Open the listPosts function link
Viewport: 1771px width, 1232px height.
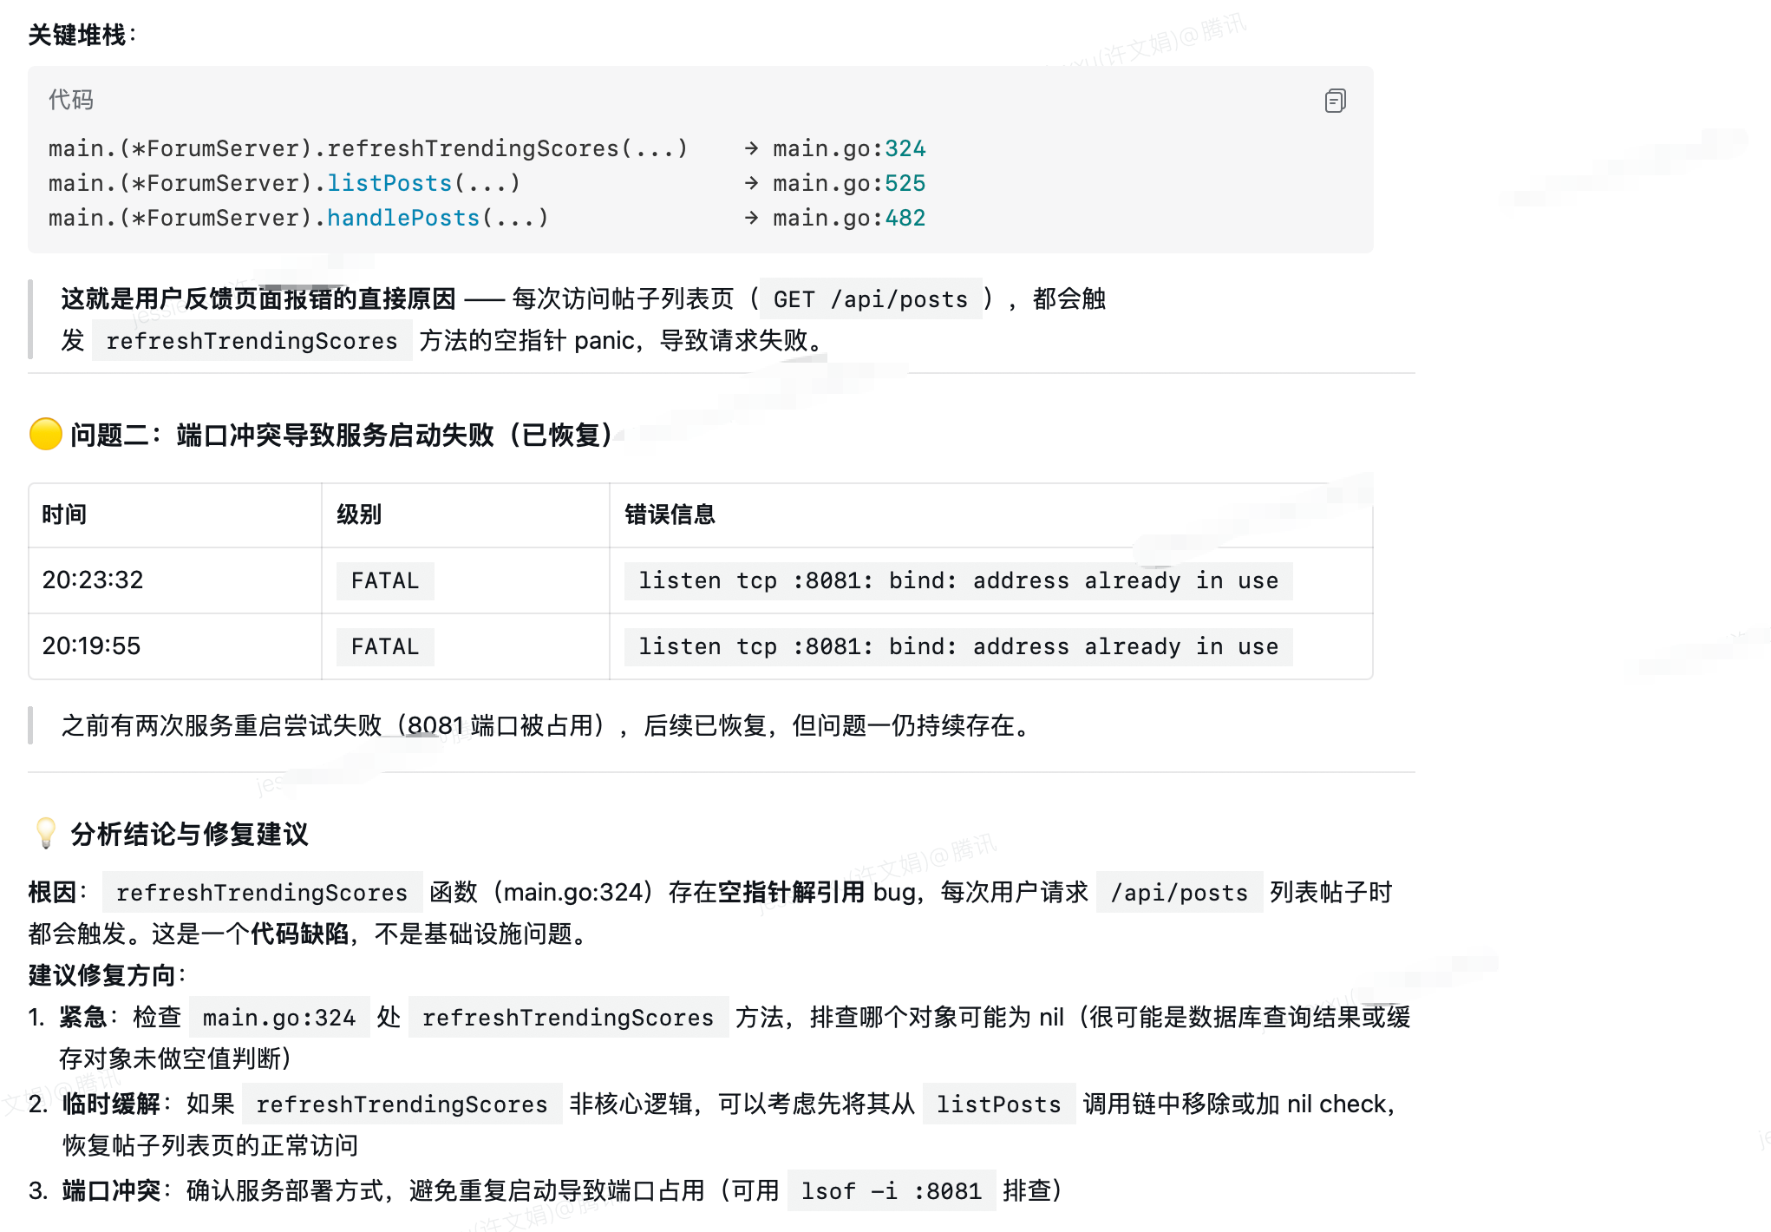(389, 183)
